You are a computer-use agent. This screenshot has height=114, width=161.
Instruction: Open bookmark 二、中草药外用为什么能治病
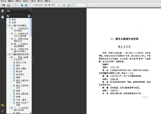pyautogui.click(x=21, y=35)
